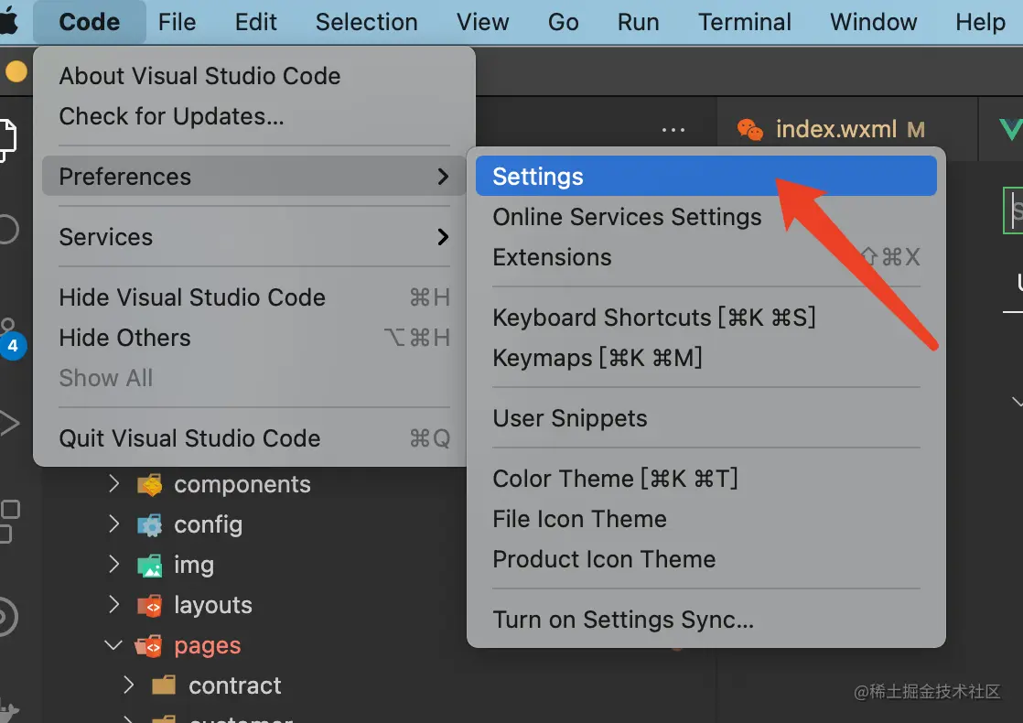
Task: Collapse the pages folder chevron
Action: [x=113, y=646]
